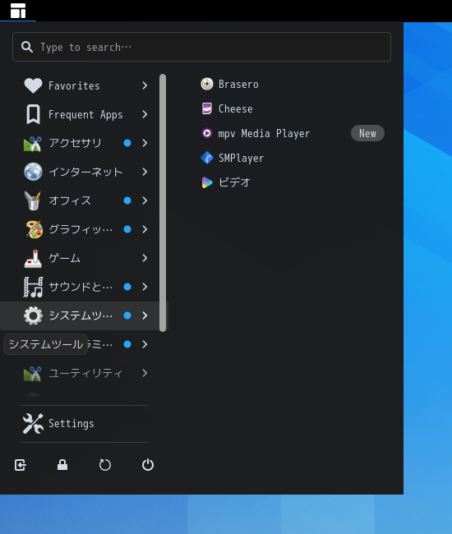Open the ユーティリティ category
Screen dimensions: 452x534
[x=85, y=373]
